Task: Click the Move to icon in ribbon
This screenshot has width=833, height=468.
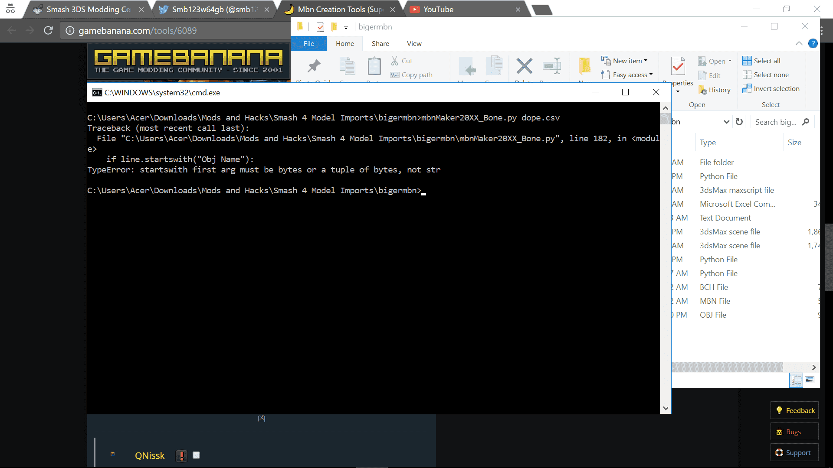Action: 467,66
